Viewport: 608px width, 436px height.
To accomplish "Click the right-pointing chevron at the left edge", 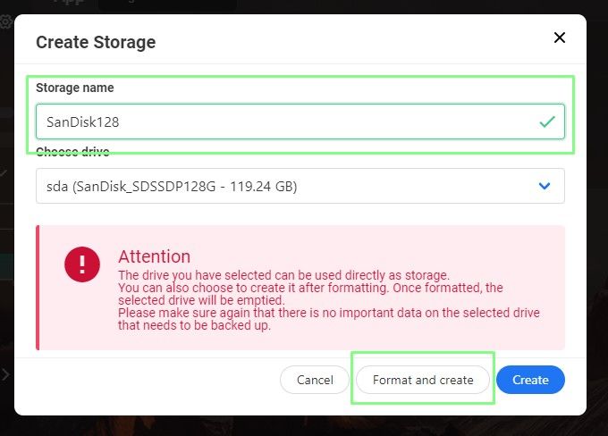I will 5,374.
